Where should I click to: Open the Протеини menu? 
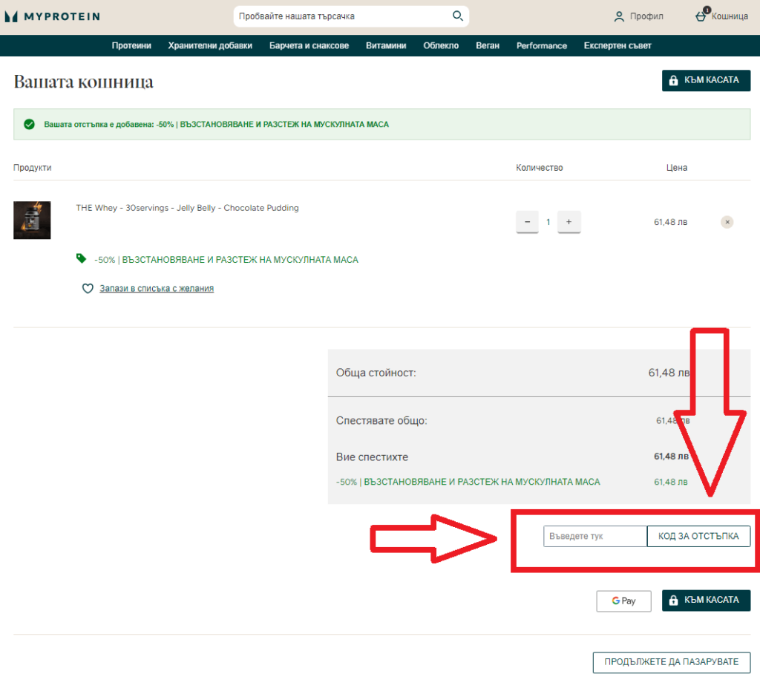[x=131, y=45]
